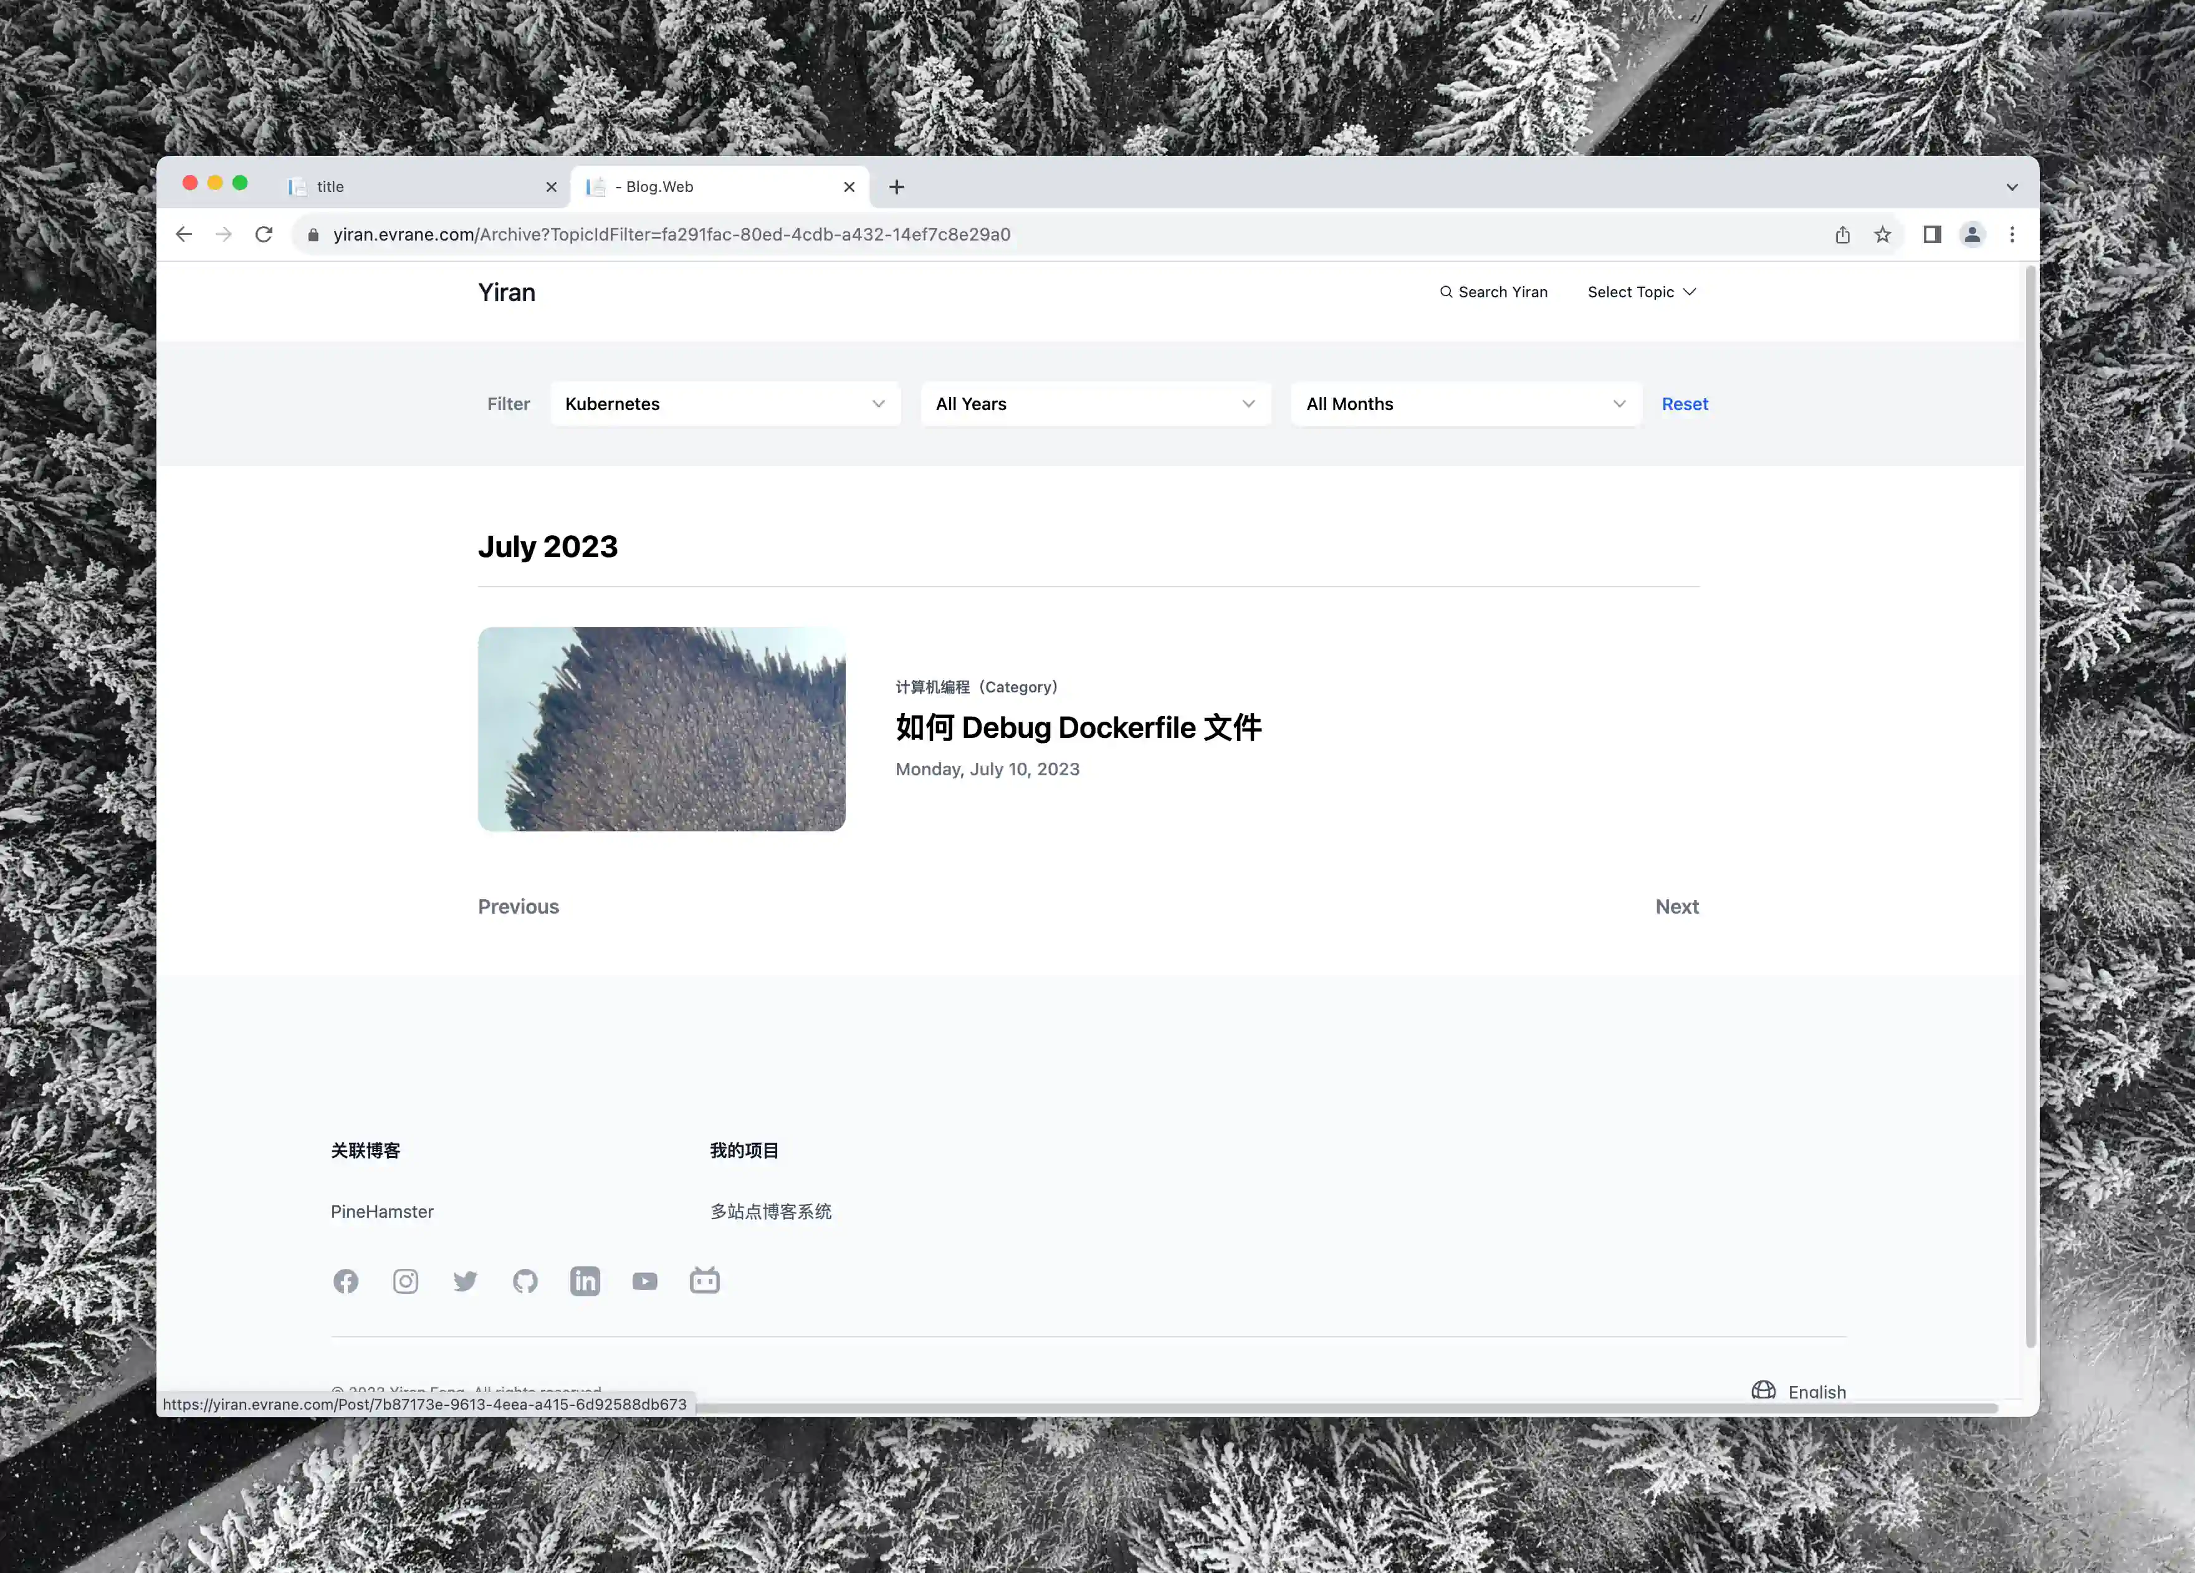Image resolution: width=2195 pixels, height=1573 pixels.
Task: Open a new browser tab
Action: (x=896, y=187)
